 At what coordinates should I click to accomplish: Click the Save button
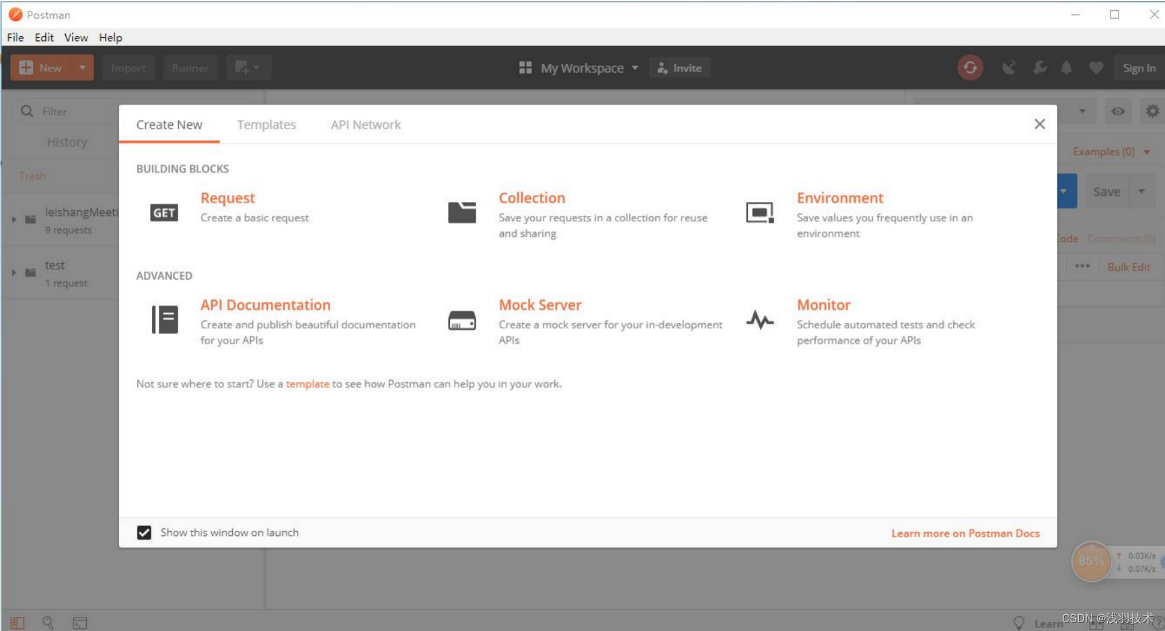coord(1107,192)
